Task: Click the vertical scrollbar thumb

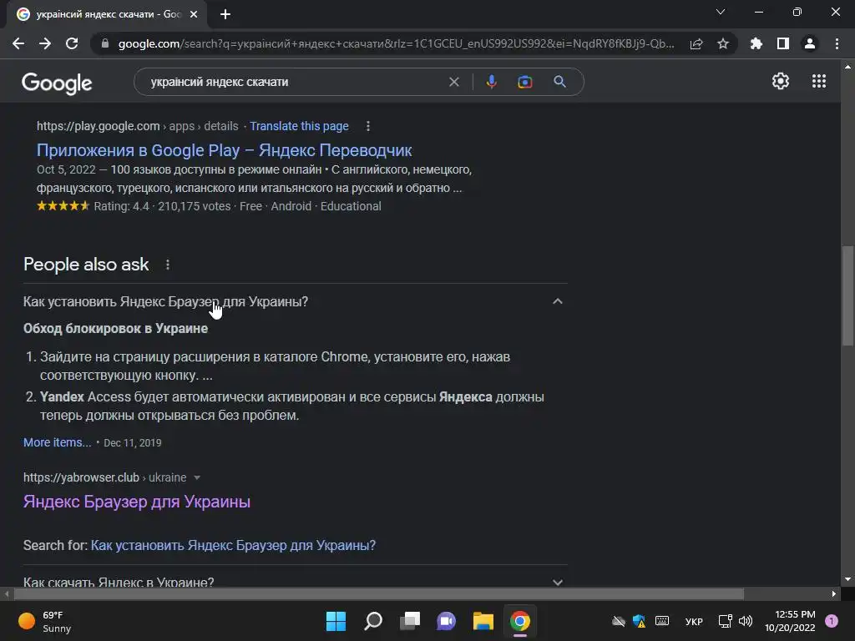Action: [847, 295]
